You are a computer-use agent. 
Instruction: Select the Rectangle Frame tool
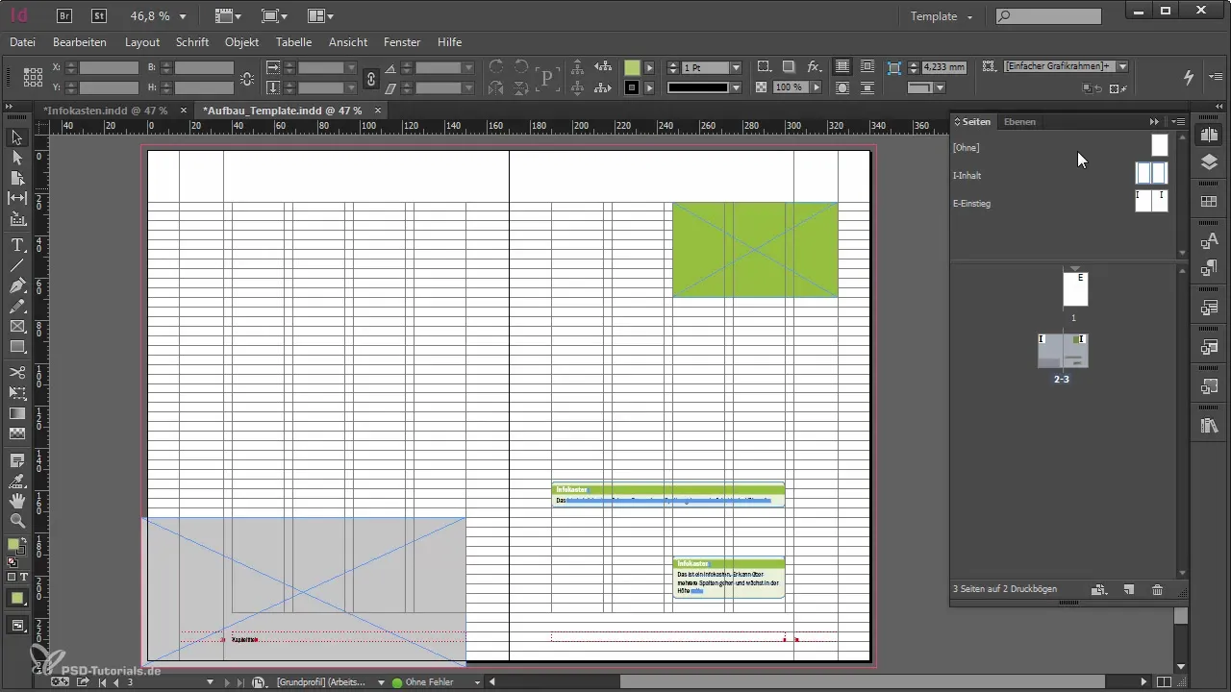pyautogui.click(x=17, y=327)
